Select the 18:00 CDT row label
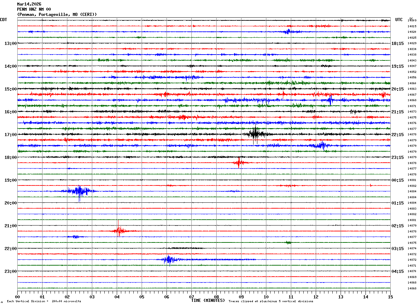418x306 pixels. pos(10,157)
